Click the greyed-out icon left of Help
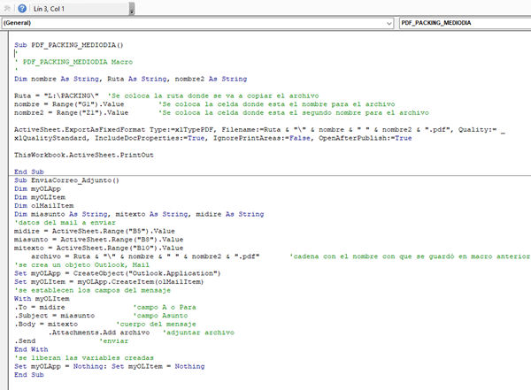 [x=6, y=7]
